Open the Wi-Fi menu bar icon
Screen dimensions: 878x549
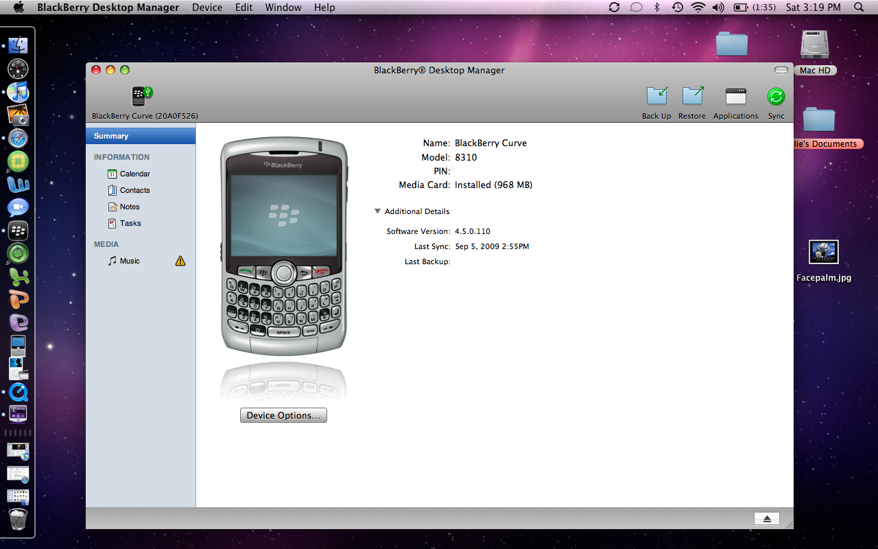pyautogui.click(x=698, y=8)
